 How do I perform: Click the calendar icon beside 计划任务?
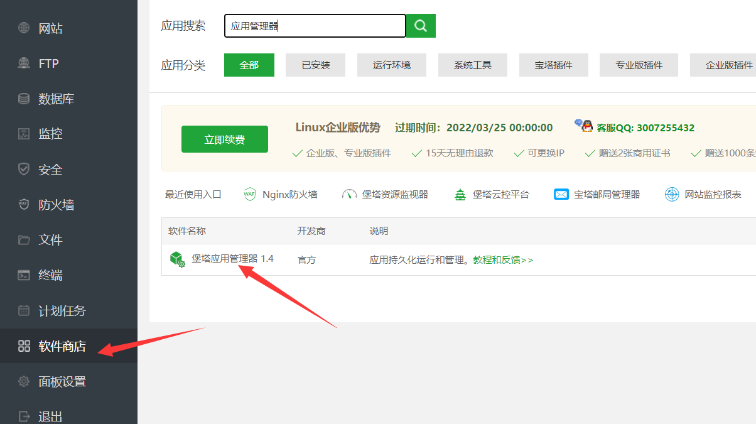point(24,310)
